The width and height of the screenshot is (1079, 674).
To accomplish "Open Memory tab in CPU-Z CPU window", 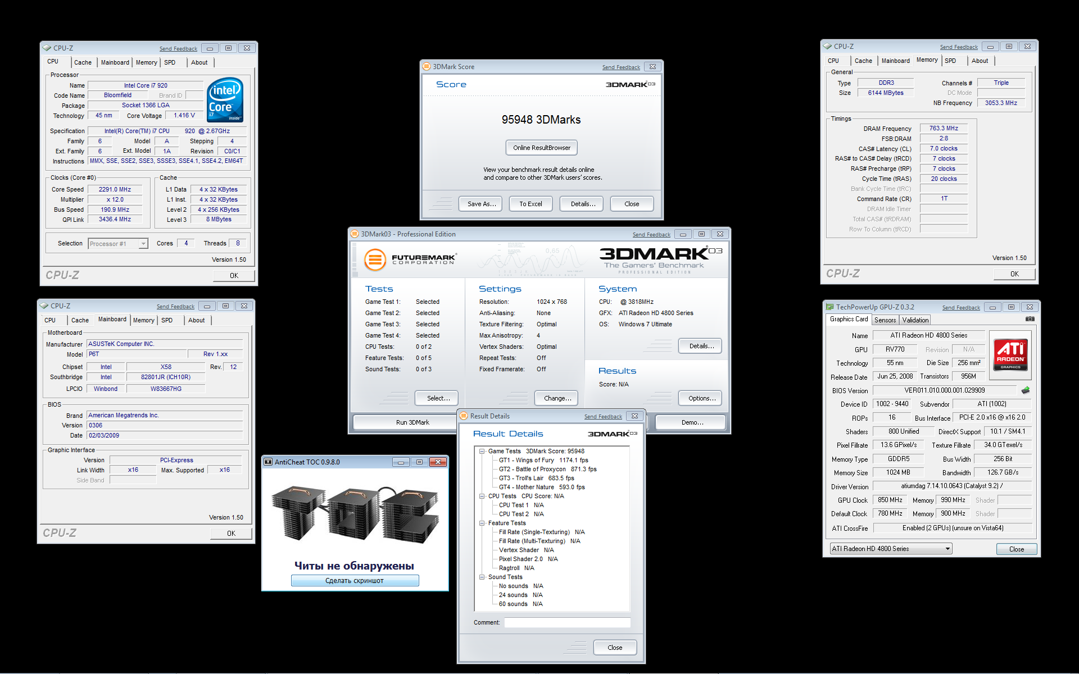I will pos(146,62).
